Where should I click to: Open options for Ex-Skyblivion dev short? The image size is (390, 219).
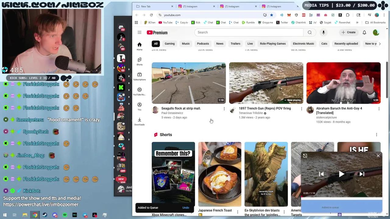pyautogui.click(x=284, y=212)
